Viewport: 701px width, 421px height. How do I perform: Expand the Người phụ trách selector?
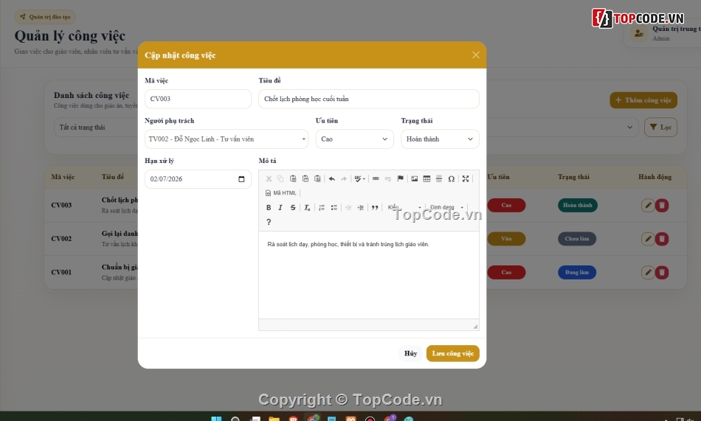pyautogui.click(x=227, y=139)
